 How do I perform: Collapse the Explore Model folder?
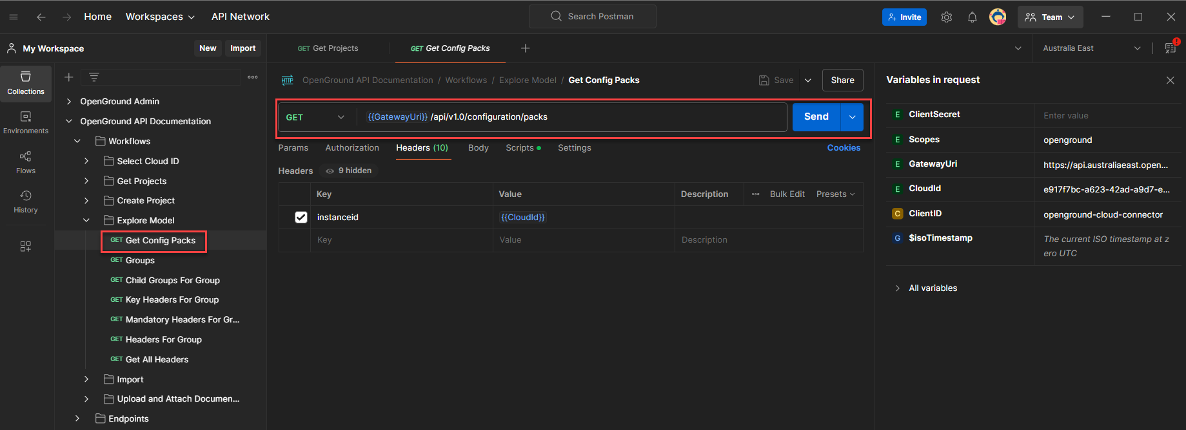click(86, 220)
